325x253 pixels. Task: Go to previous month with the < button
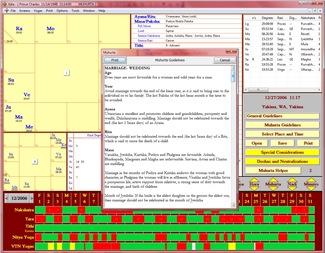[6, 198]
